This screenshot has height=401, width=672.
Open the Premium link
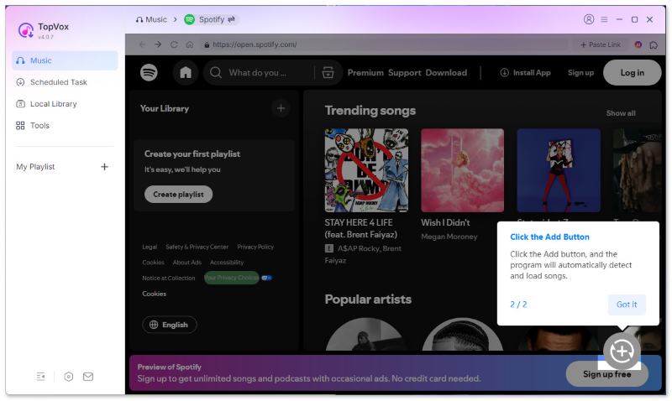click(x=365, y=73)
